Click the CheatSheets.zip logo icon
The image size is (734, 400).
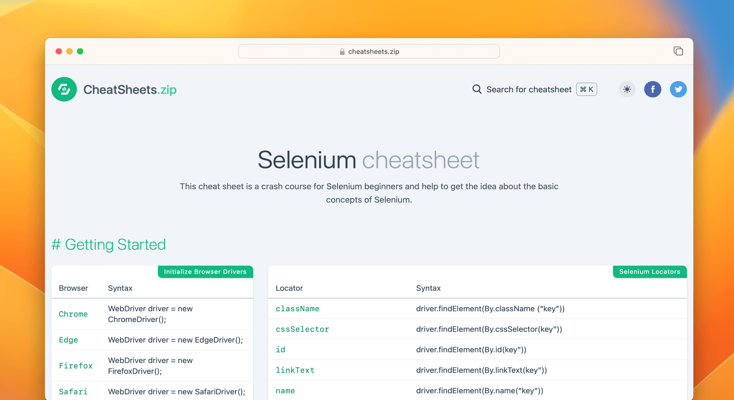point(64,89)
